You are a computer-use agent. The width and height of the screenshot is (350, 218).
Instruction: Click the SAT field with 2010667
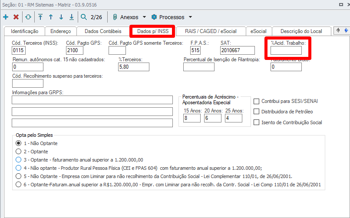[238, 50]
